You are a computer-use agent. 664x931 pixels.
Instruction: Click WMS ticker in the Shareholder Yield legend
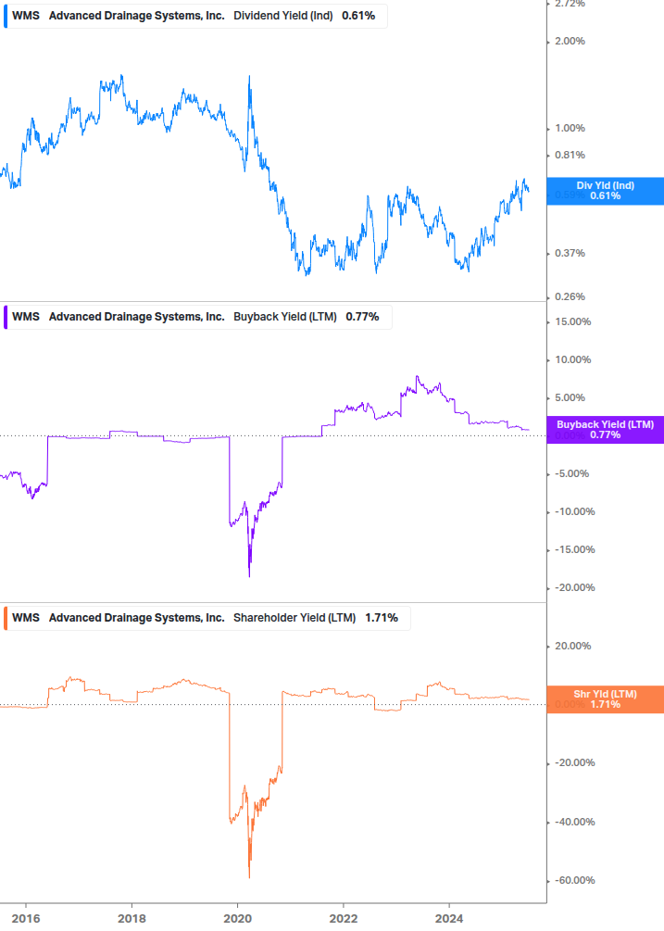(26, 618)
